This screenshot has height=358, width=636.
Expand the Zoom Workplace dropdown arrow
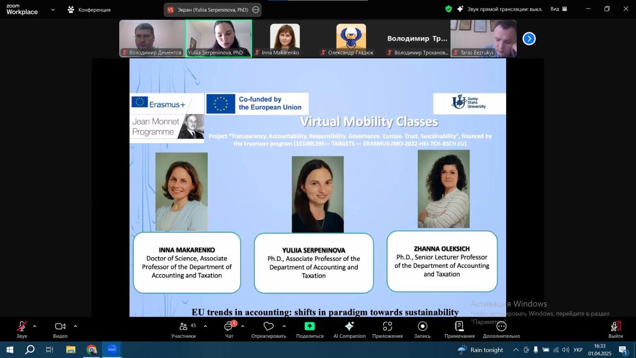[52, 10]
